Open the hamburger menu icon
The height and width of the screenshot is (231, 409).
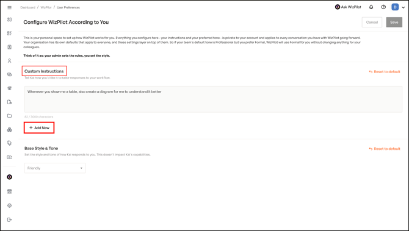point(9,7)
